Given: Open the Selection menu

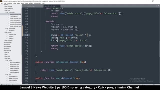Looking at the screenshot, I should 10,3.
